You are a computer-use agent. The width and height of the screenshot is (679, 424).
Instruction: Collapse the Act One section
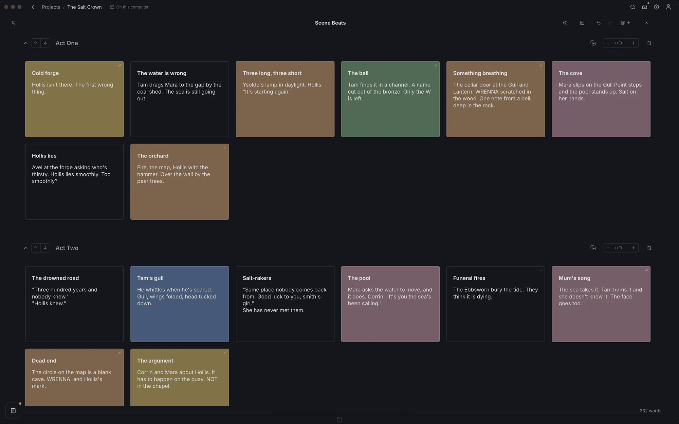click(x=26, y=43)
